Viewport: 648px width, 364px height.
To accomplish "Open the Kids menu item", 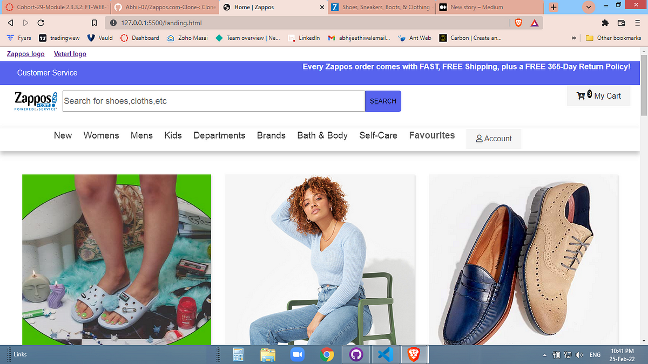I will pyautogui.click(x=173, y=135).
